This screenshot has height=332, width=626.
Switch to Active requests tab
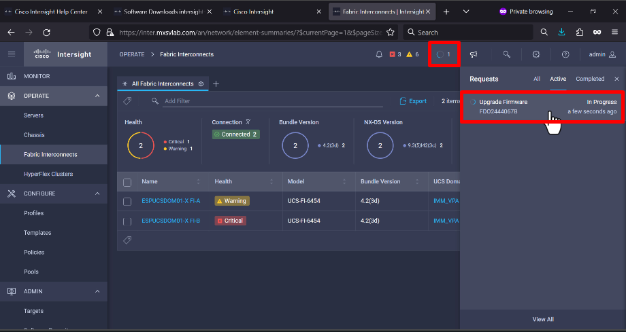pos(558,79)
